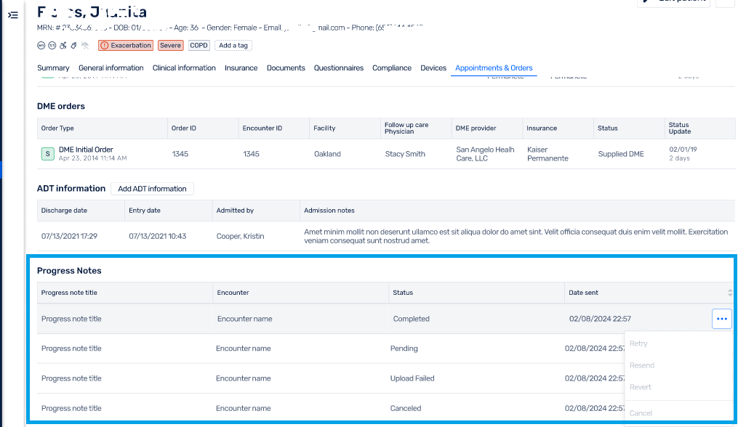Image resolution: width=738 pixels, height=427 pixels.
Task: Click the COPD tag
Action: click(198, 46)
